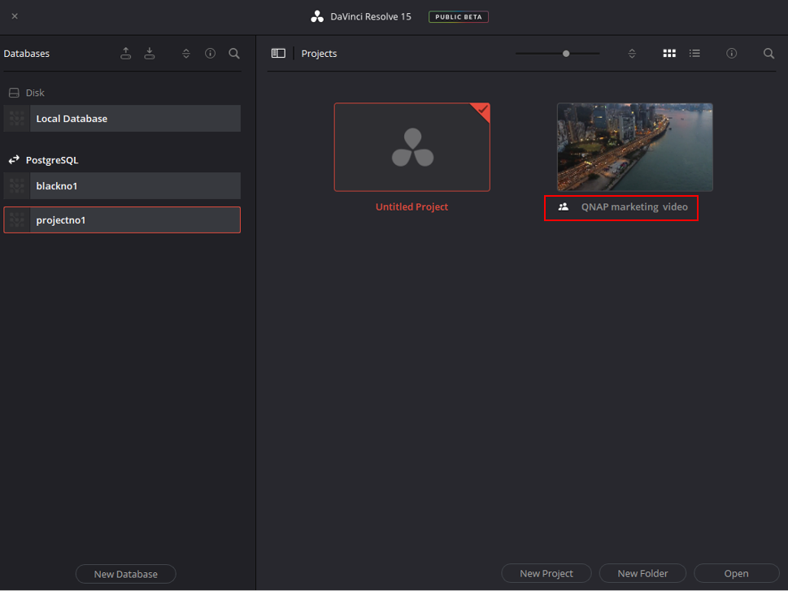The image size is (788, 591).
Task: Click the grip handle of Local Database
Action: point(16,119)
